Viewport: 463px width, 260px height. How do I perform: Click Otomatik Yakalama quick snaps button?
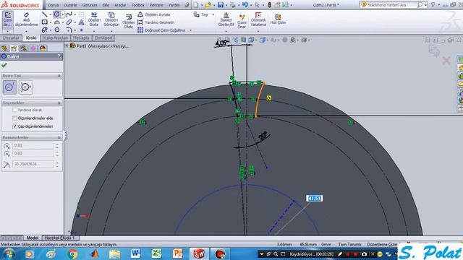point(258,19)
